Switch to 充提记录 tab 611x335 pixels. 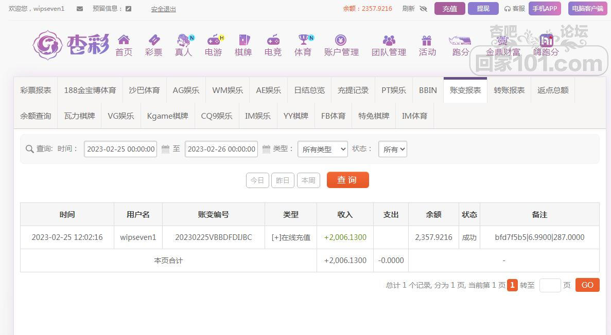pyautogui.click(x=353, y=90)
